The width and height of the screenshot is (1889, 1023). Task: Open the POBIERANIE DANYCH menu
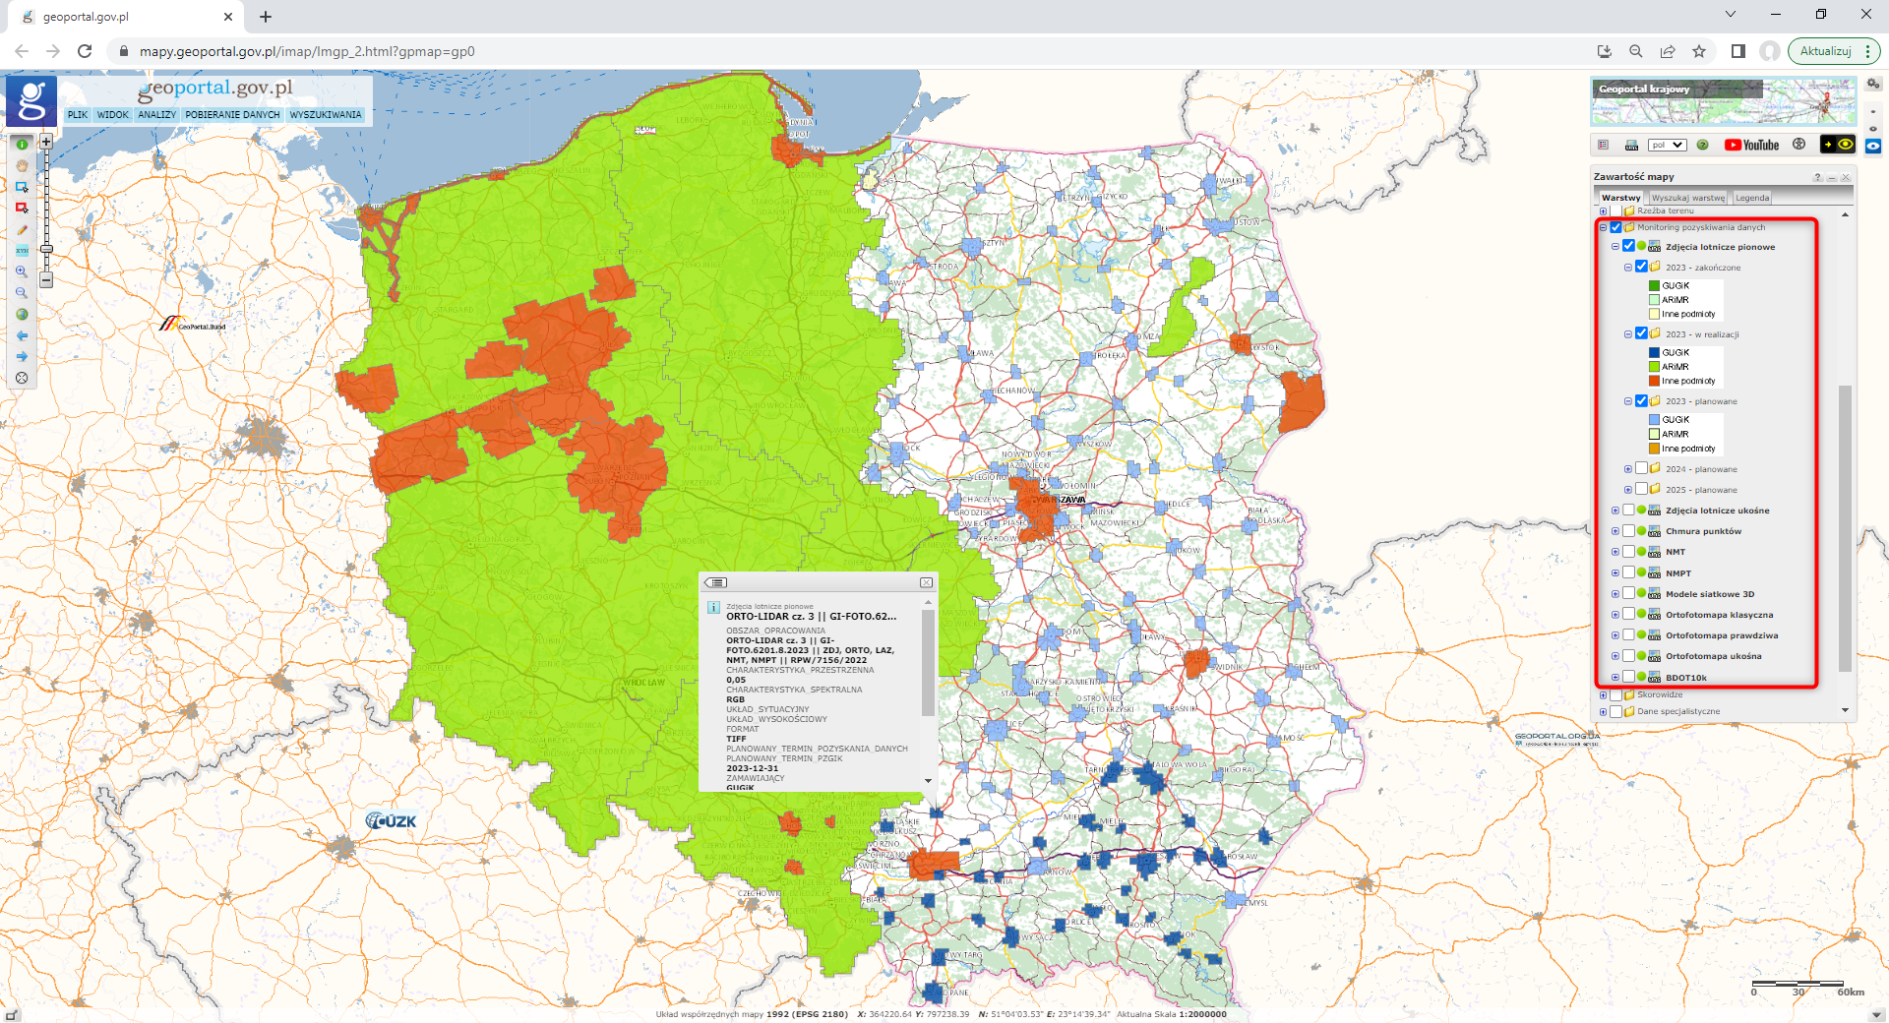click(232, 115)
